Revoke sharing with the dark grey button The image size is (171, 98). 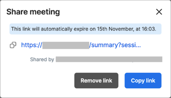[x=96, y=80]
